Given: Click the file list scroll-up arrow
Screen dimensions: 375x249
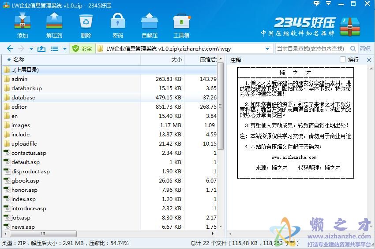Looking at the screenshot, I should tap(221, 59).
